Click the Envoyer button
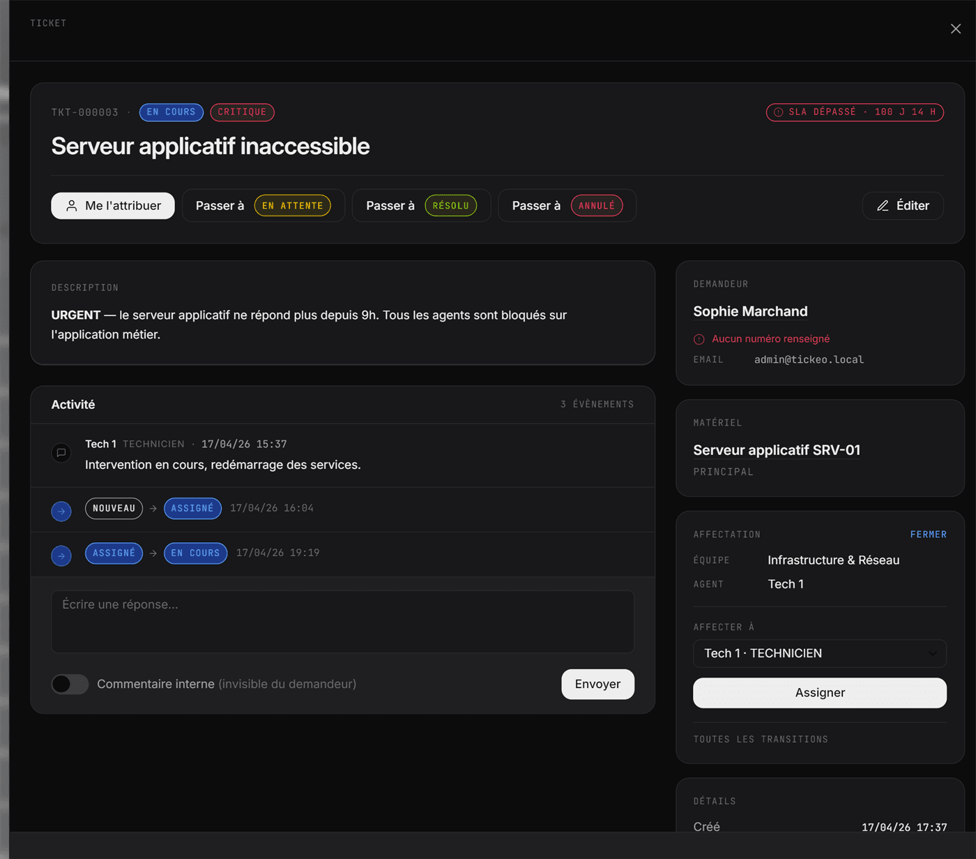This screenshot has width=976, height=859. (x=597, y=684)
